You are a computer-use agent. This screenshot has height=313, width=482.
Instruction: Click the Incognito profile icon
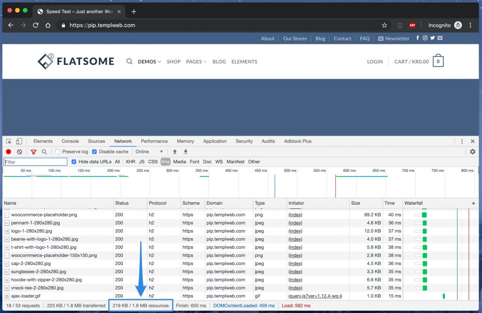coord(458,25)
